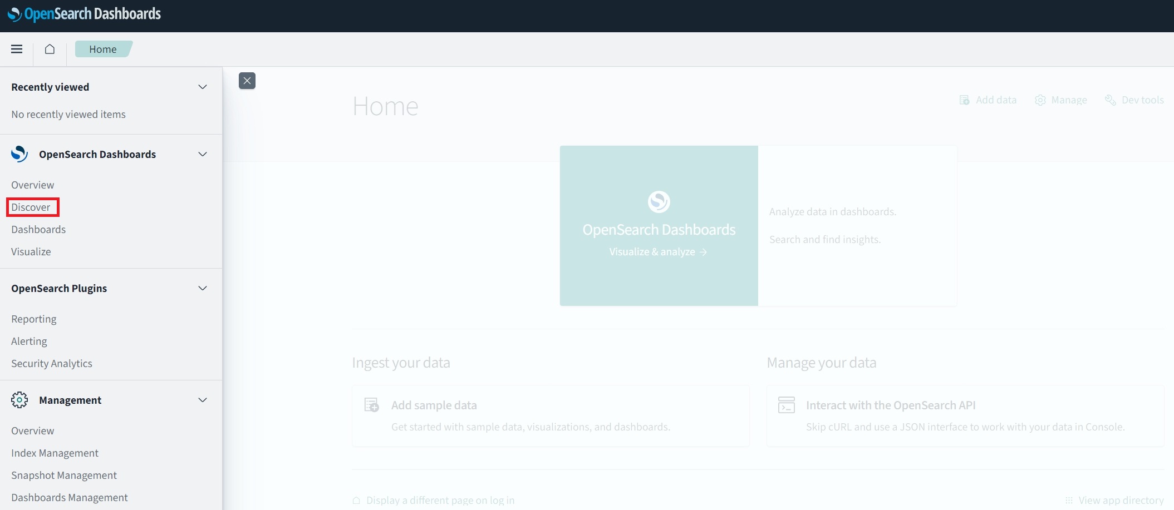Screen dimensions: 1174x510
Task: Open Index Management
Action: pos(55,453)
